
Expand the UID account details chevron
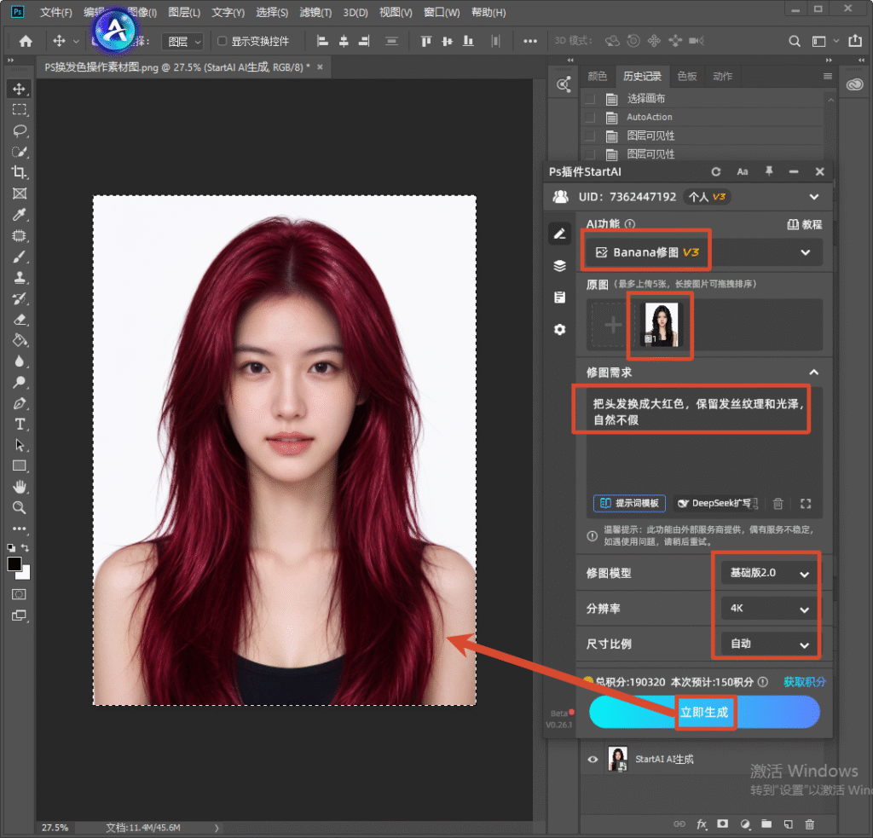(x=814, y=197)
